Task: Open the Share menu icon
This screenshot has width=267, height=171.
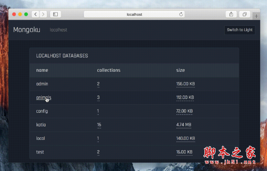Action: [231, 14]
